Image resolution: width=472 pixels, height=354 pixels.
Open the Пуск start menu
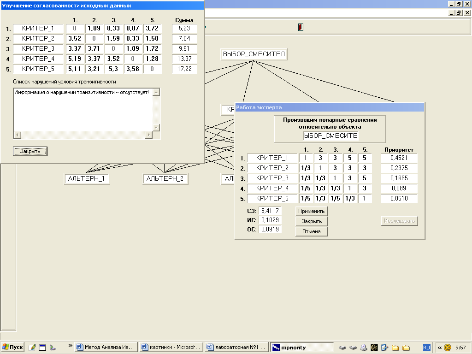(x=12, y=348)
